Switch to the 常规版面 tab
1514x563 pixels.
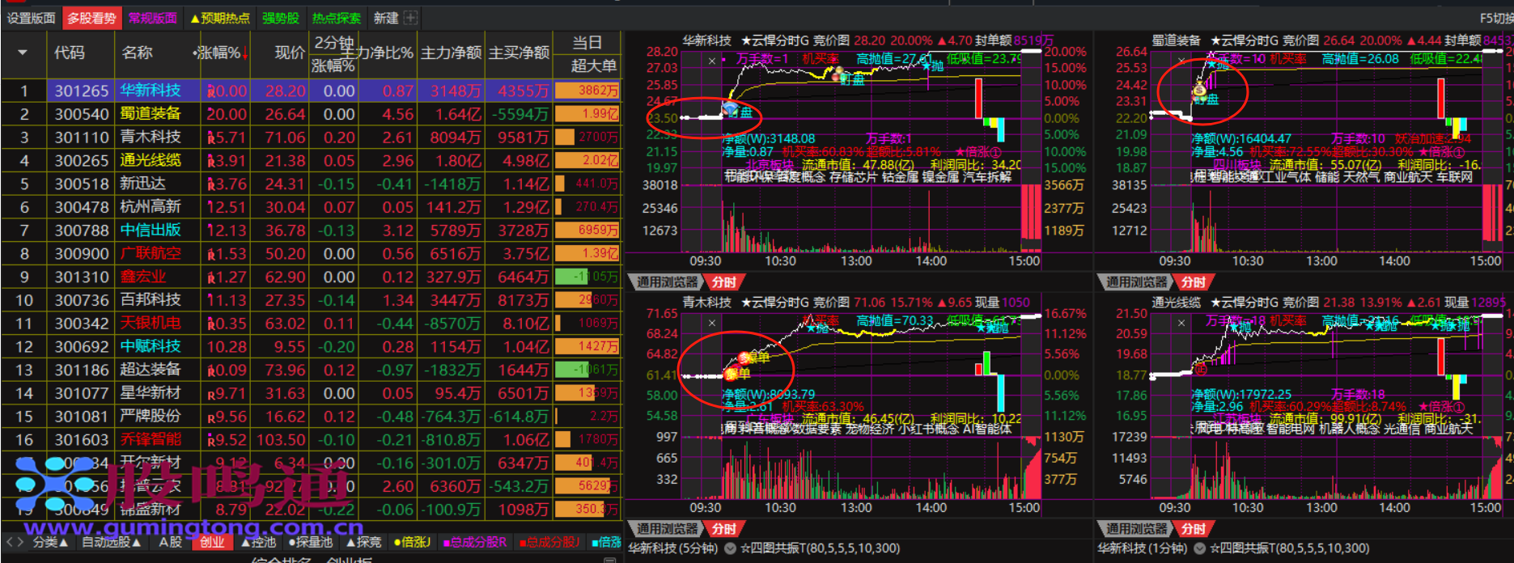(x=152, y=18)
